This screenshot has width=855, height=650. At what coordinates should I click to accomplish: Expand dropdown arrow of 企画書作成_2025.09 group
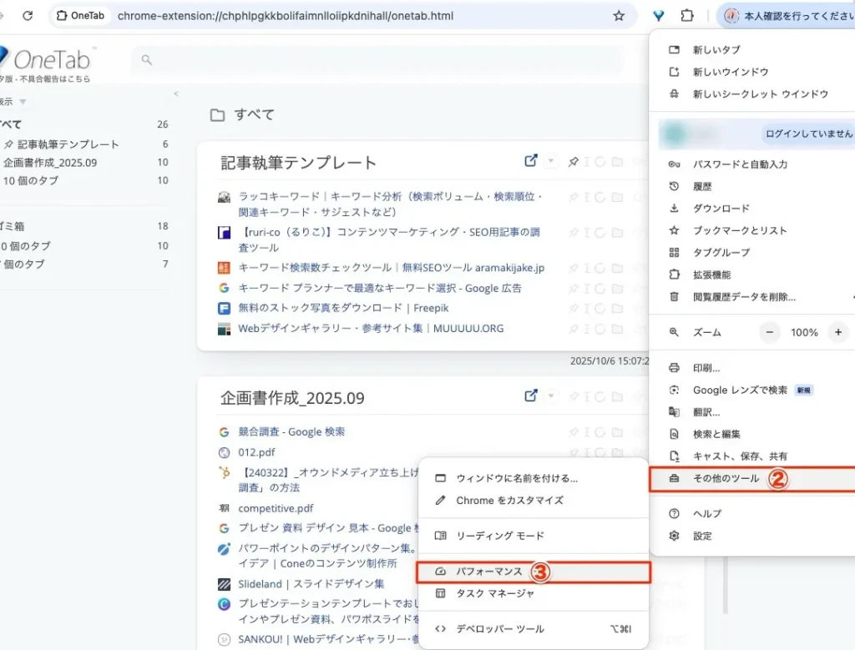pos(551,396)
